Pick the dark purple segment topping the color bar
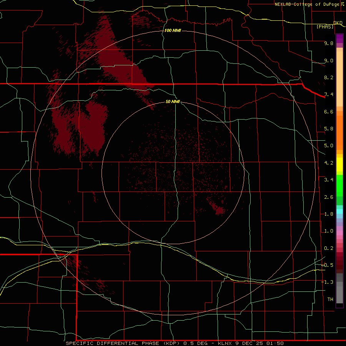The height and width of the screenshot is (346, 346). pos(339,38)
